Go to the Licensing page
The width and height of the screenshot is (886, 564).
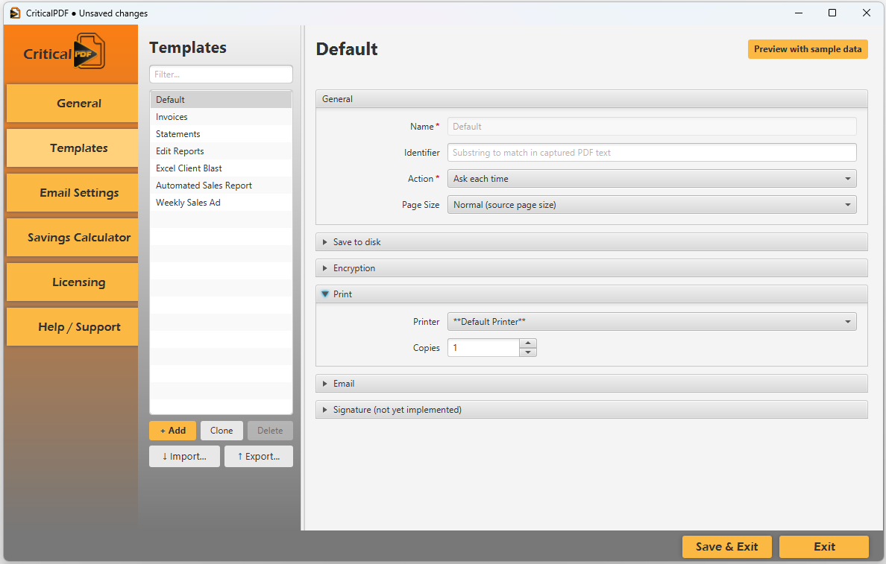(x=72, y=282)
